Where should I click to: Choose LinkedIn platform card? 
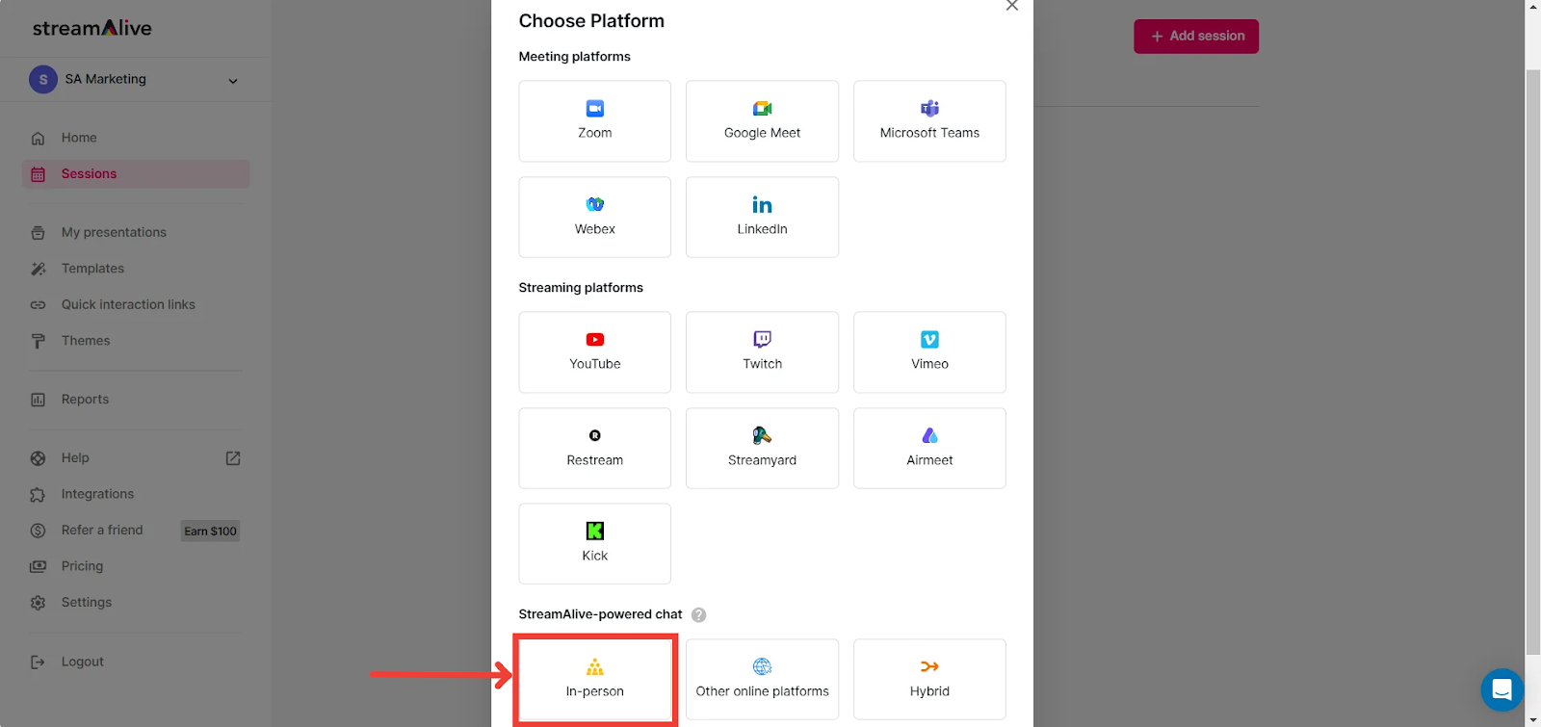762,217
